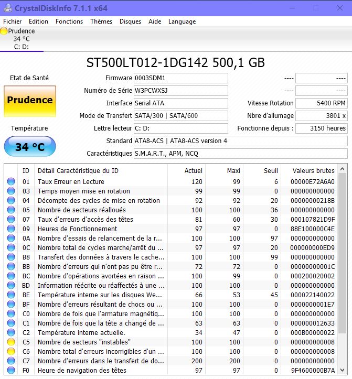
Task: Click the Fonctionne depuis value 3150 heures
Action: (321, 128)
